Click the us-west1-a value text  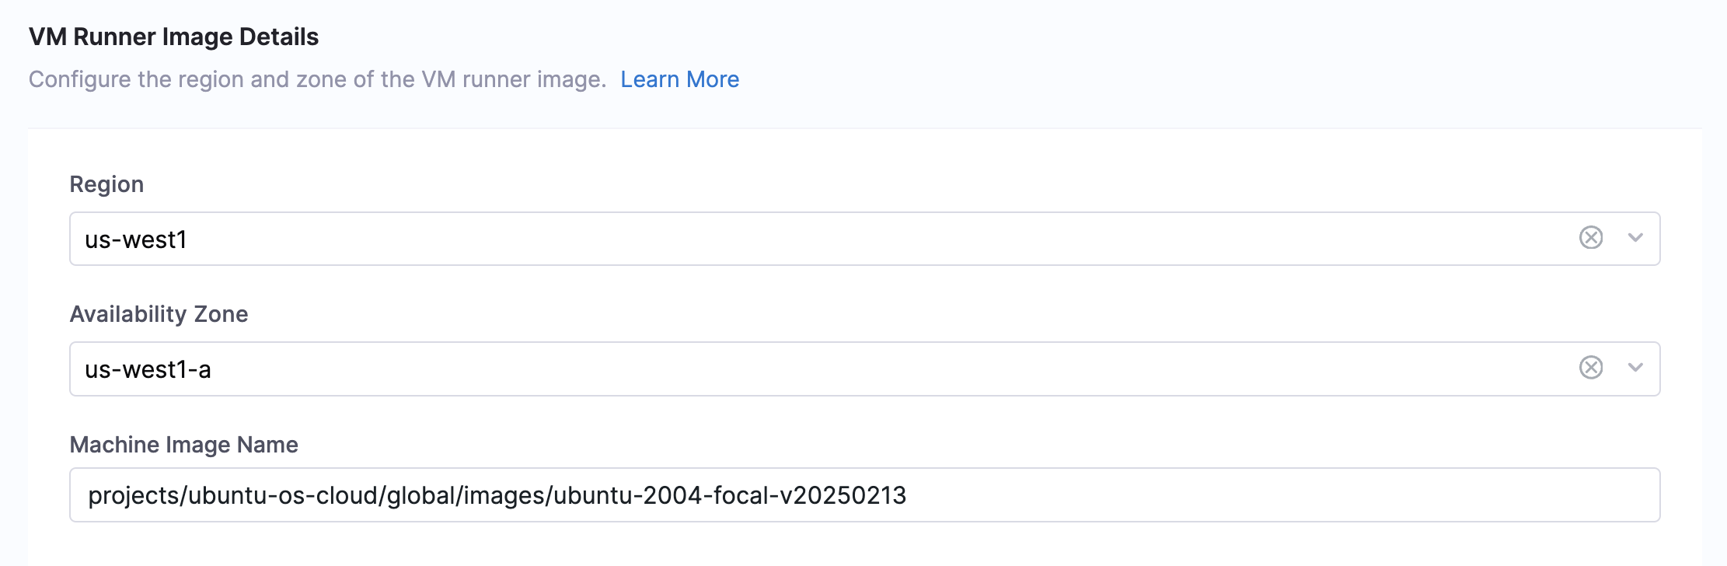click(x=148, y=369)
